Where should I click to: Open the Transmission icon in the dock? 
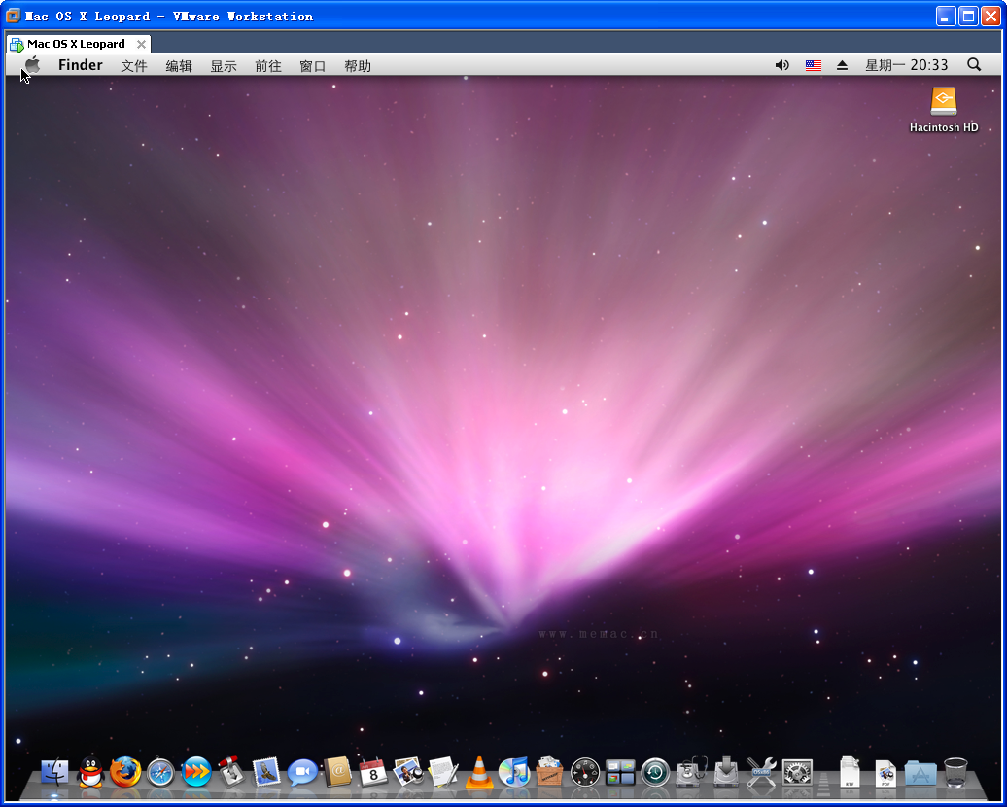click(231, 772)
